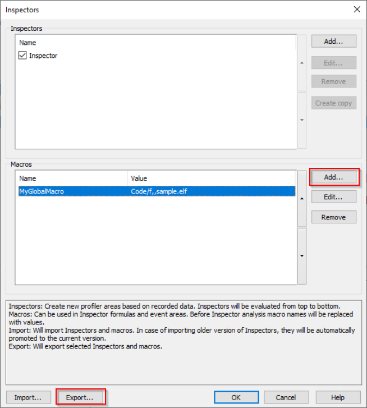367x408 pixels.
Task: Click the Remove button in Macros section
Action: tap(333, 217)
